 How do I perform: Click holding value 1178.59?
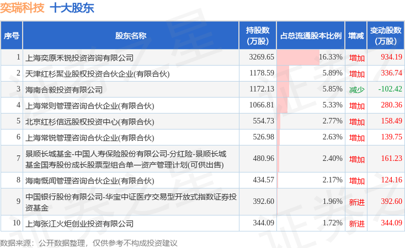(262, 73)
